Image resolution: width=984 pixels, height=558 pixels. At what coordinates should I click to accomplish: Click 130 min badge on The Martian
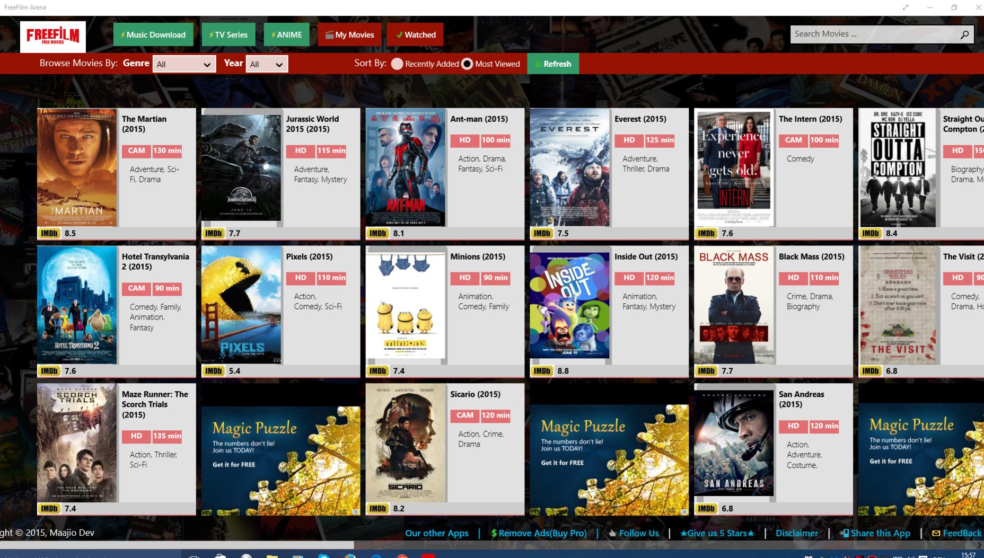(167, 151)
